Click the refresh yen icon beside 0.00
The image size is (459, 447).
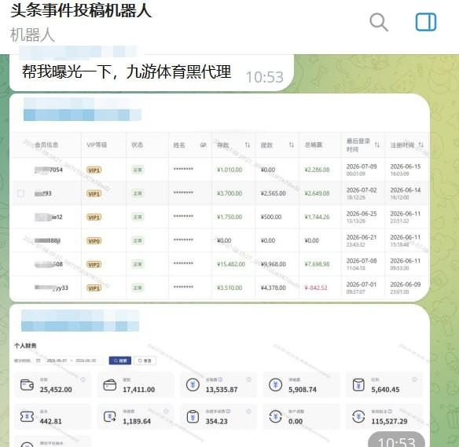pyautogui.click(x=275, y=416)
